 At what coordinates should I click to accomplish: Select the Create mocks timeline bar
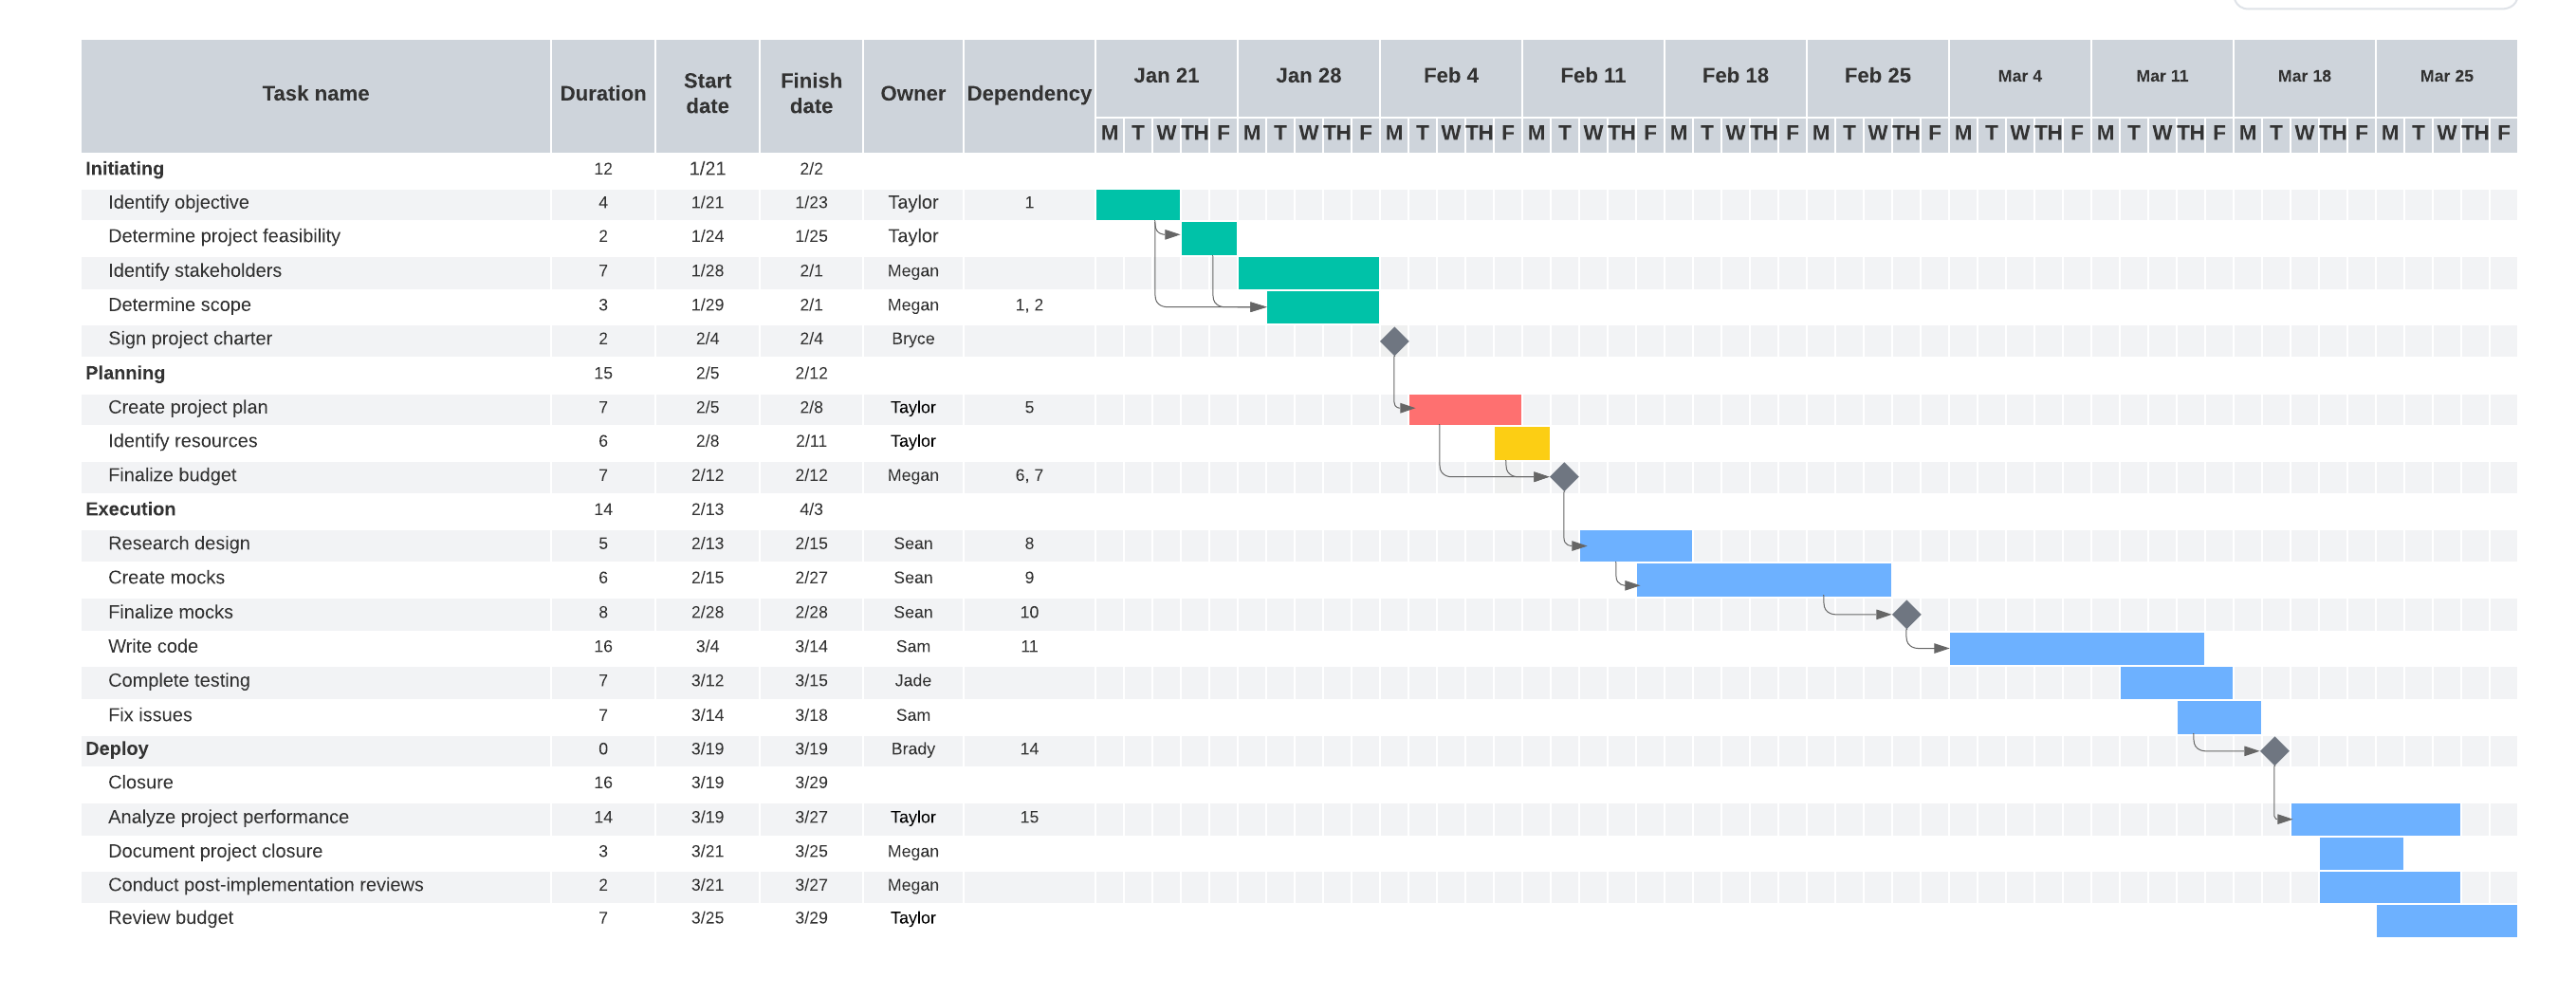(1763, 580)
